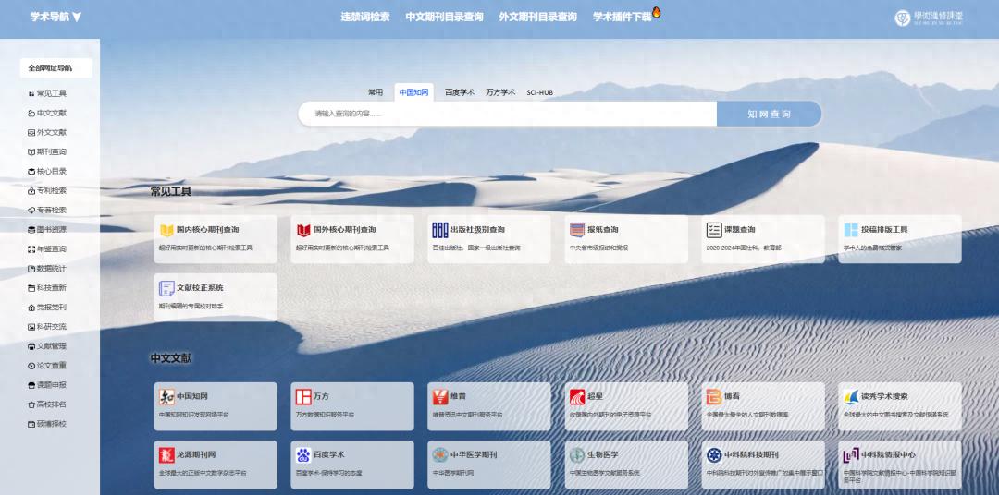
Task: Open 外文期刊目录查询 menu item
Action: pos(537,18)
